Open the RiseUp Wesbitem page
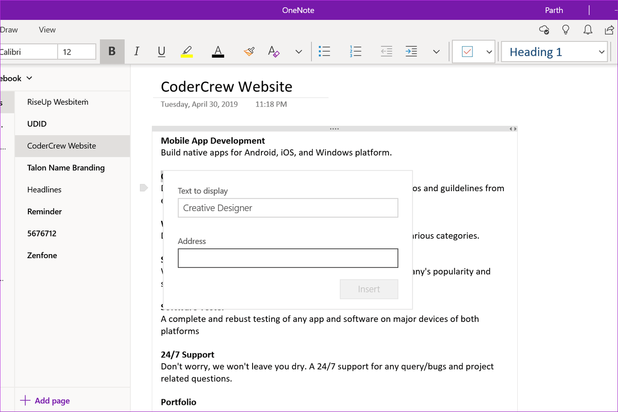 [72, 102]
